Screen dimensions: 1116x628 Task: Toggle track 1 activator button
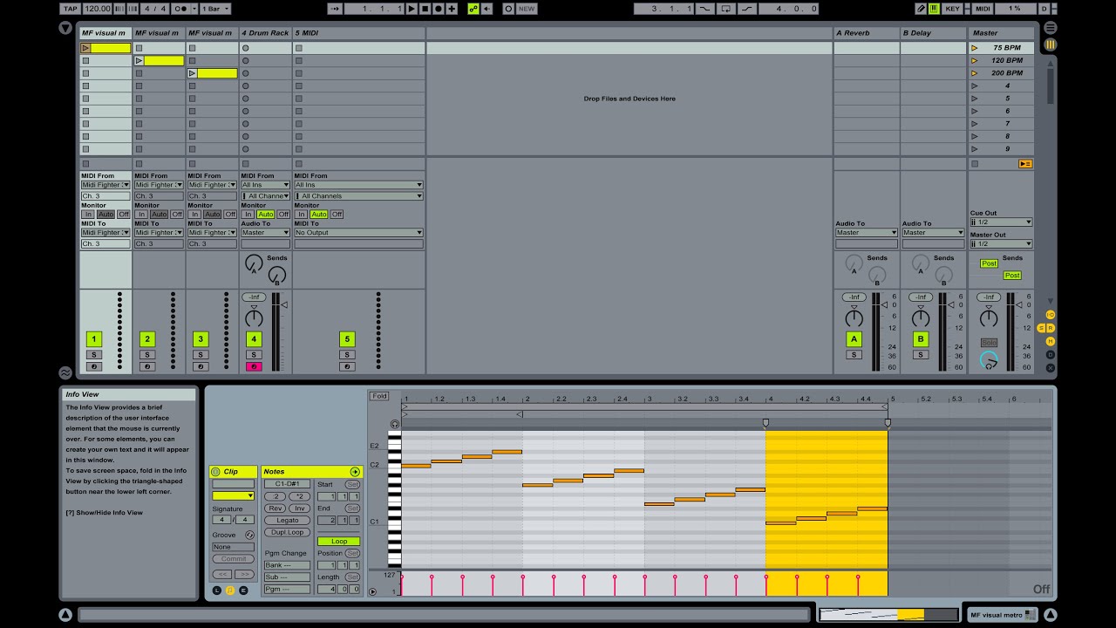[94, 339]
